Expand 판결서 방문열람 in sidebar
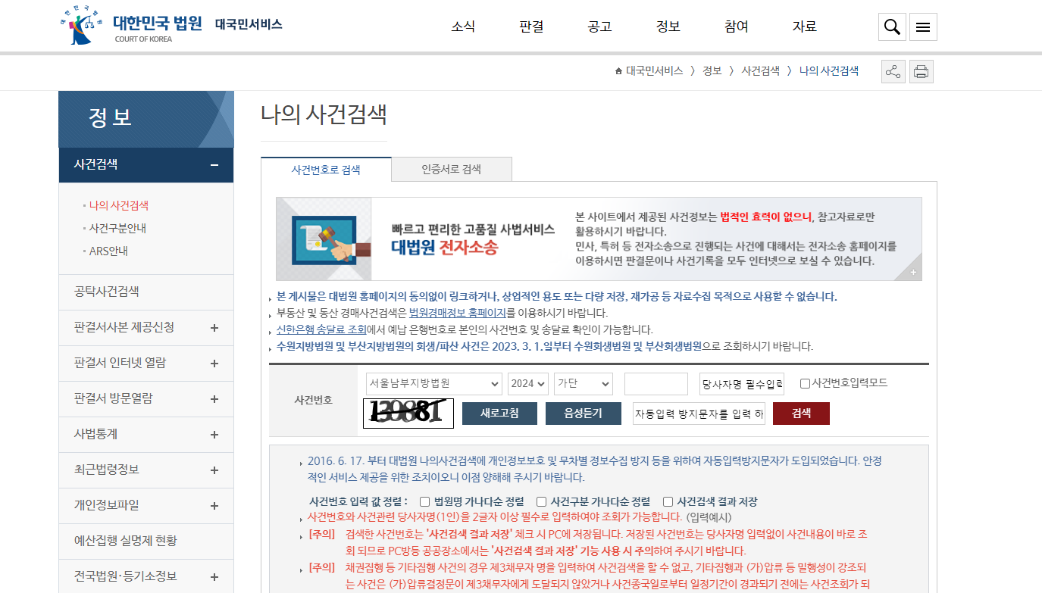This screenshot has height=593, width=1042. tap(214, 399)
